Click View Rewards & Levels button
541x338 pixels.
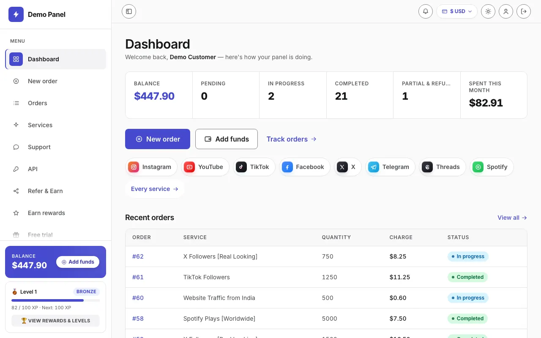coord(55,321)
